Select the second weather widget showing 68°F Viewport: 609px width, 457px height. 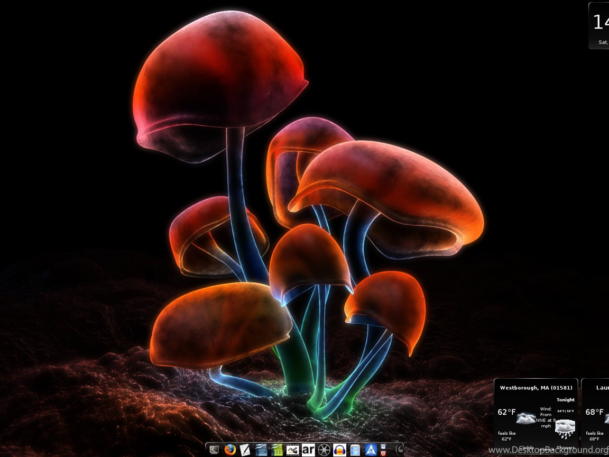pyautogui.click(x=596, y=412)
